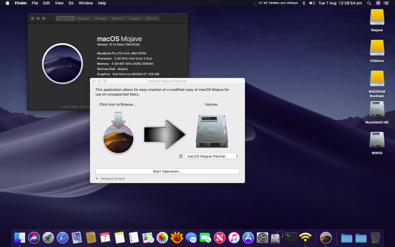Click the target volume hard drive icon
Image resolution: width=395 pixels, height=247 pixels.
point(212,131)
